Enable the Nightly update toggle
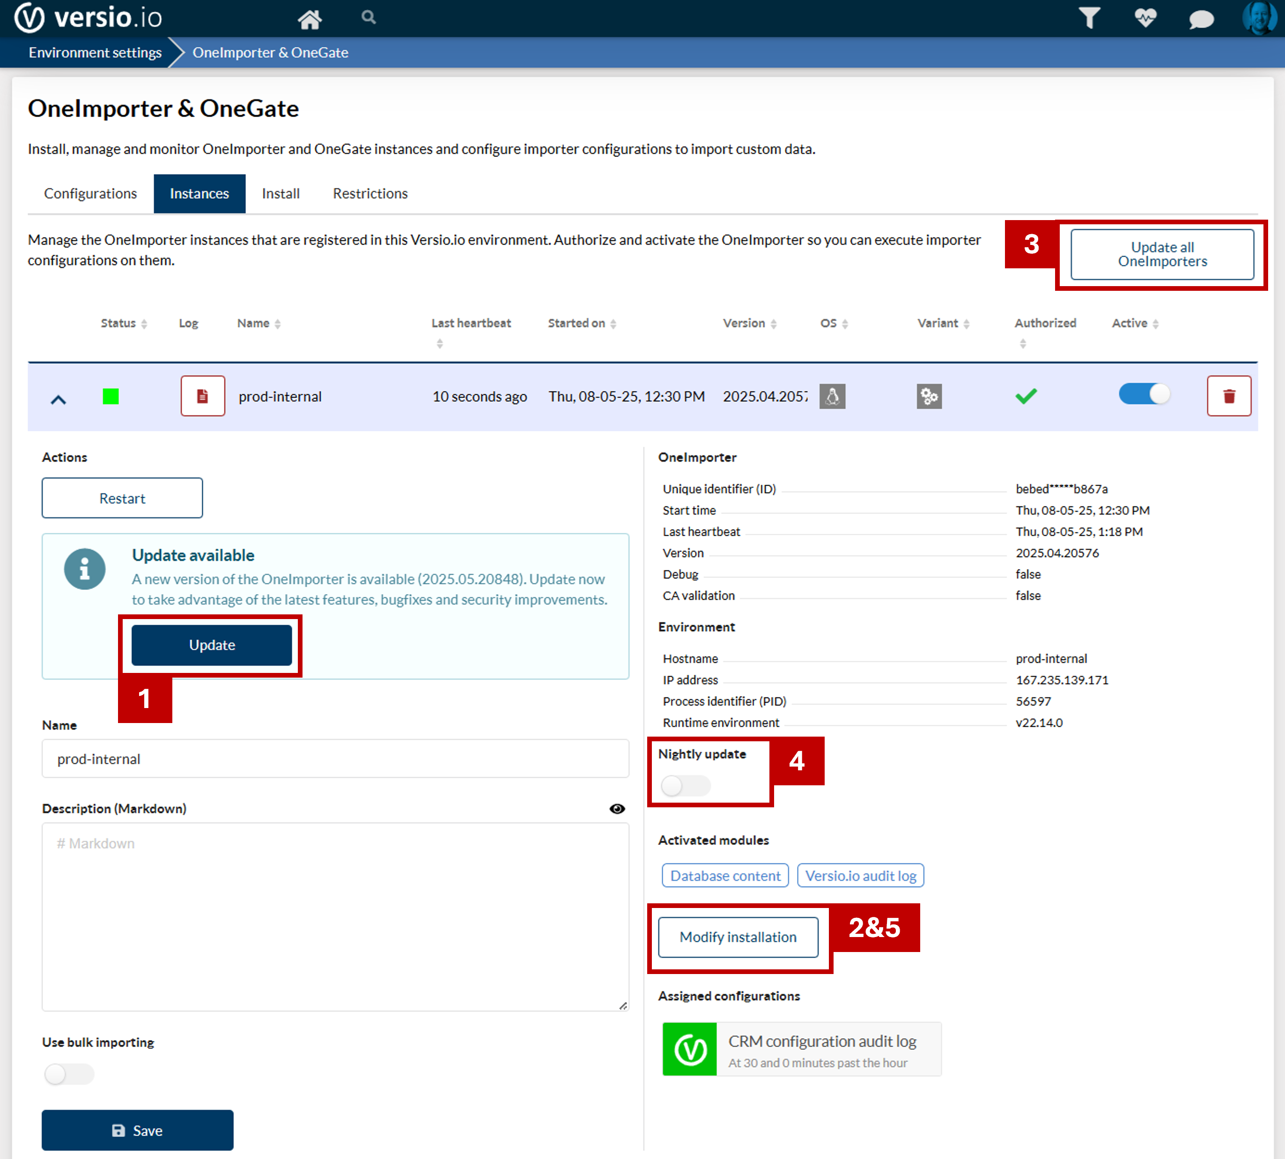This screenshot has height=1159, width=1285. (x=685, y=786)
